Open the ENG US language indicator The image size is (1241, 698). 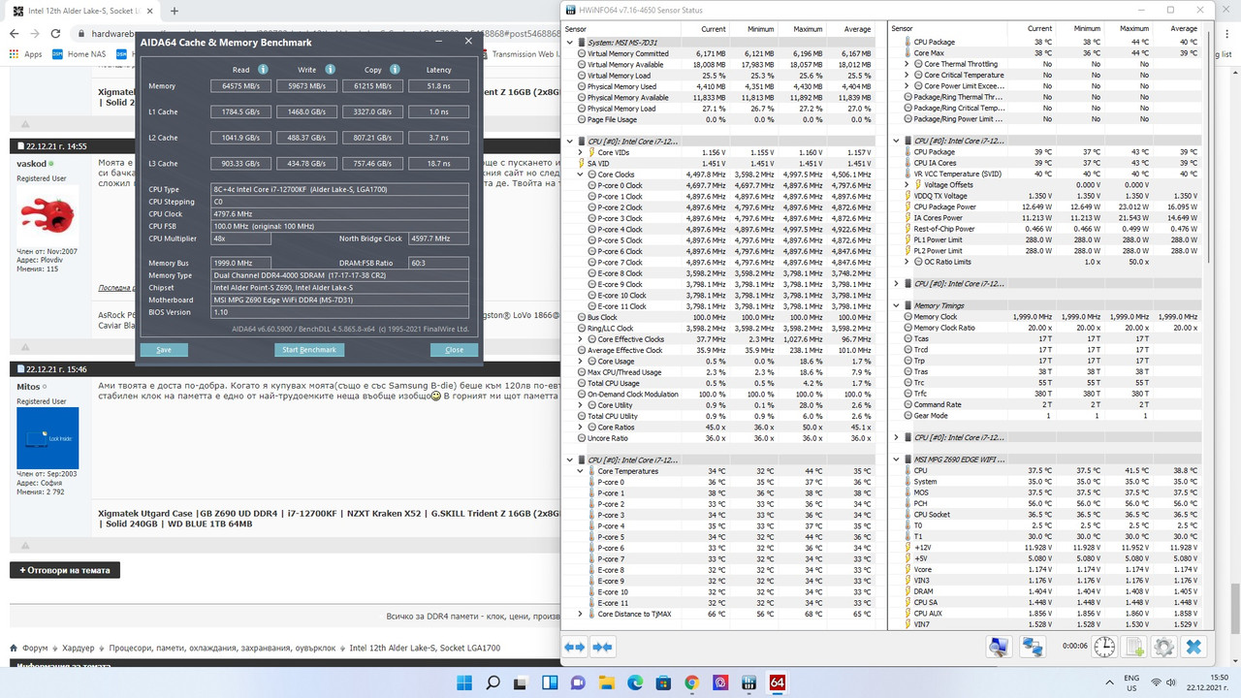coord(1131,682)
